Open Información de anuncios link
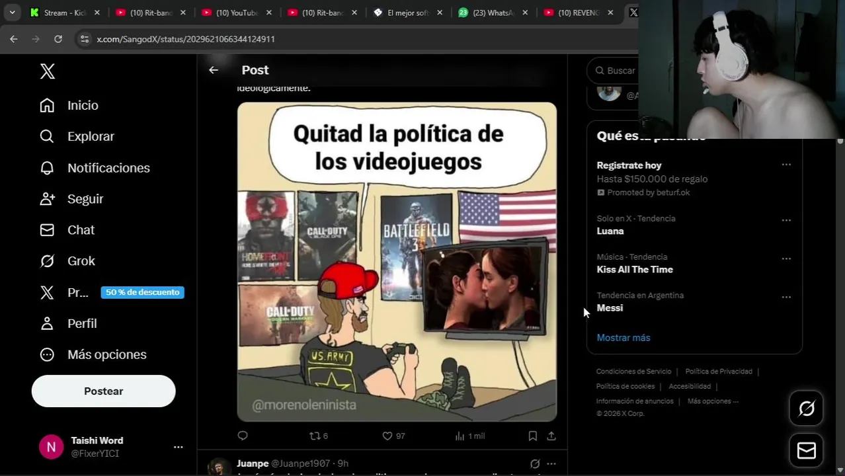Image resolution: width=845 pixels, height=476 pixels. 635,401
